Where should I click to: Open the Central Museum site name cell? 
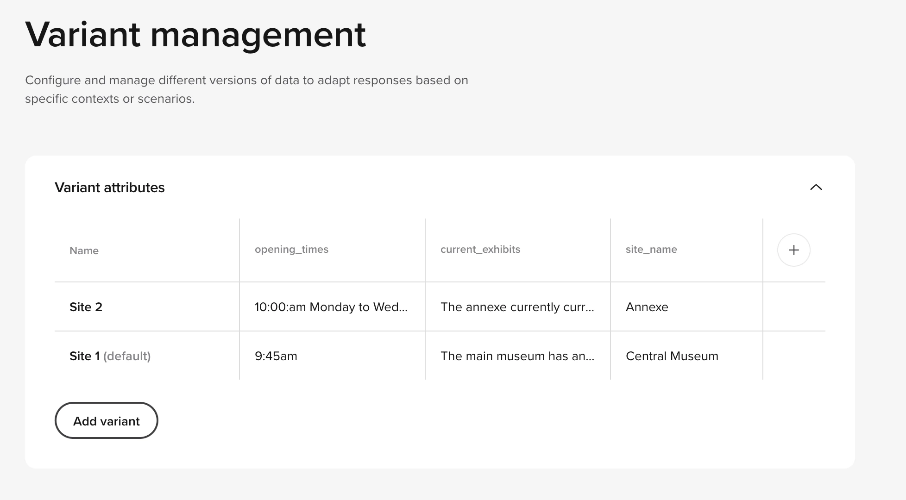coord(672,356)
